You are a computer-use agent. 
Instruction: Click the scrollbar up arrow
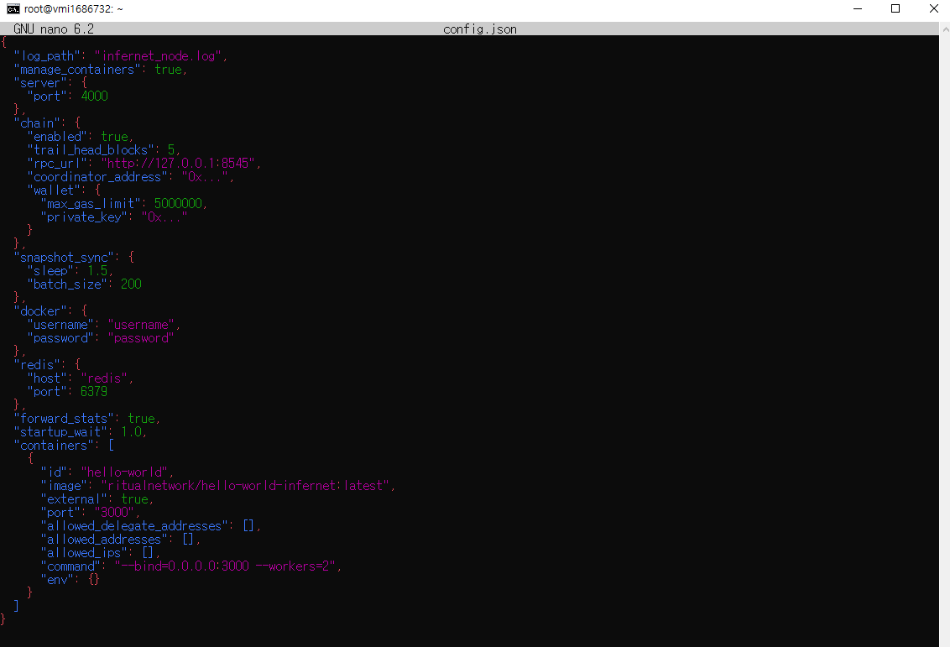[945, 29]
